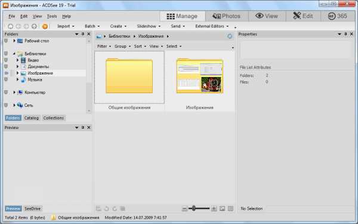Open the Batch button menu
Image resolution: width=358 pixels, height=224 pixels.
(92, 26)
